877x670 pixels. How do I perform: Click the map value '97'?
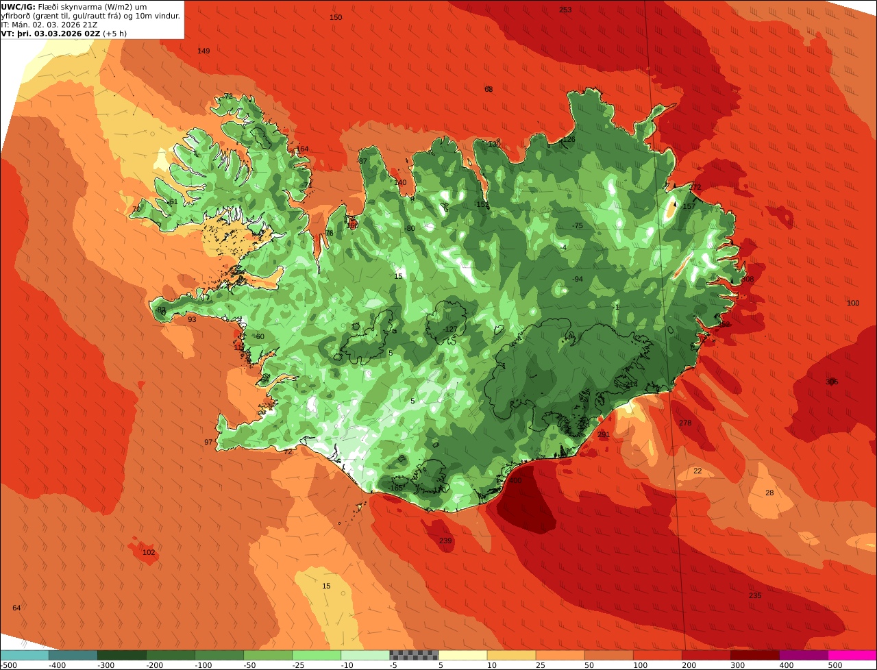click(x=208, y=443)
